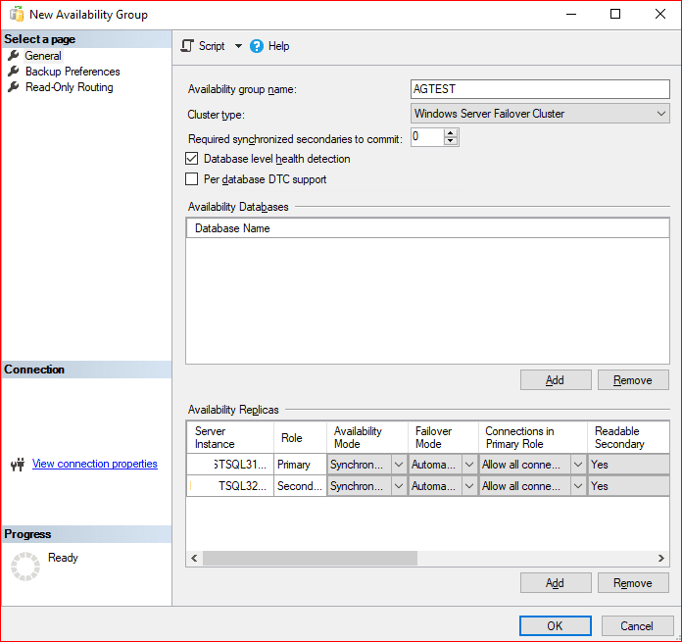Click the Backup Preferences wrench icon
682x642 pixels.
pos(14,72)
